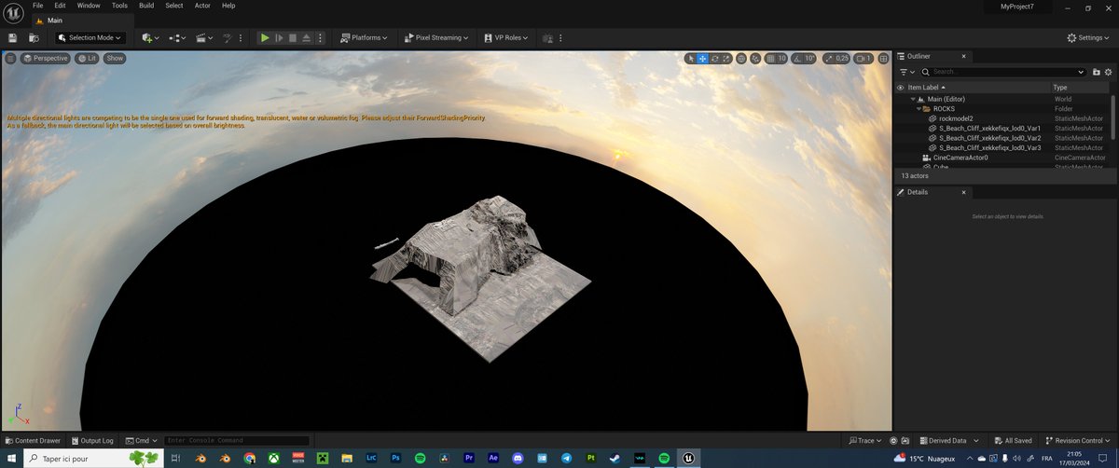
Task: Activate the Rotate gizmo tool
Action: pyautogui.click(x=714, y=58)
